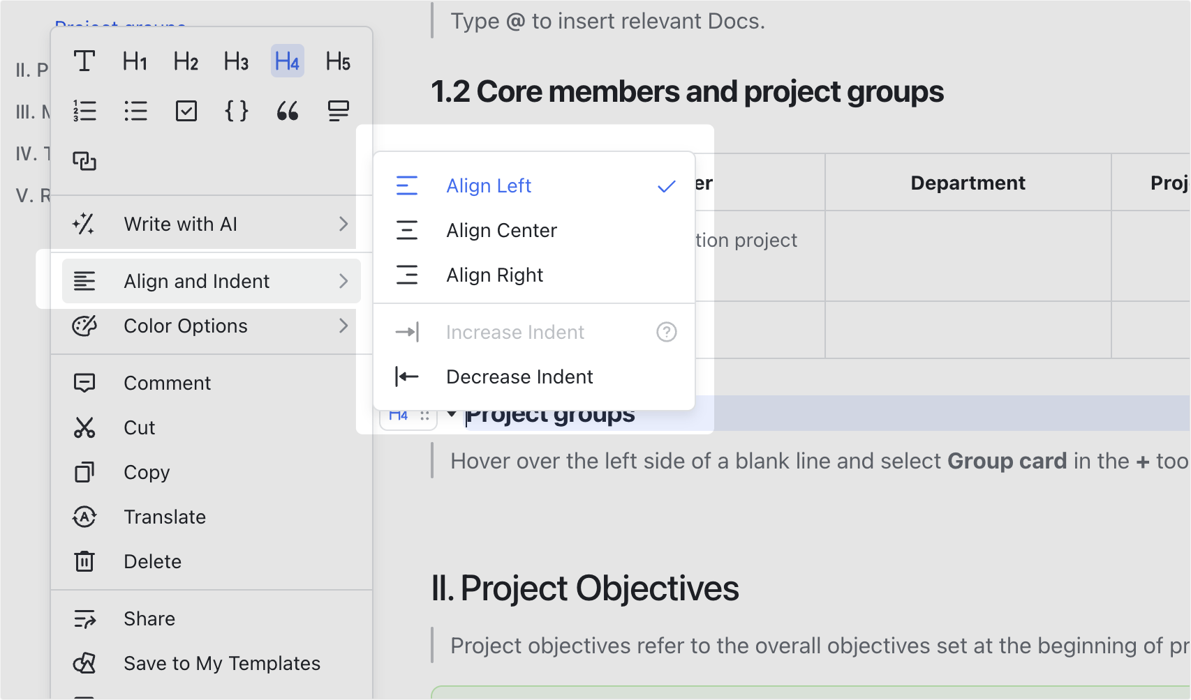Expand the Align and Indent chevron
The height and width of the screenshot is (700, 1191).
(343, 281)
